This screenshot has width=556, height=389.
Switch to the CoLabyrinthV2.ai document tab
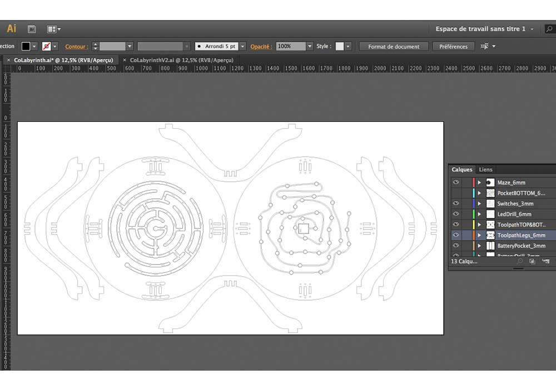pos(182,60)
